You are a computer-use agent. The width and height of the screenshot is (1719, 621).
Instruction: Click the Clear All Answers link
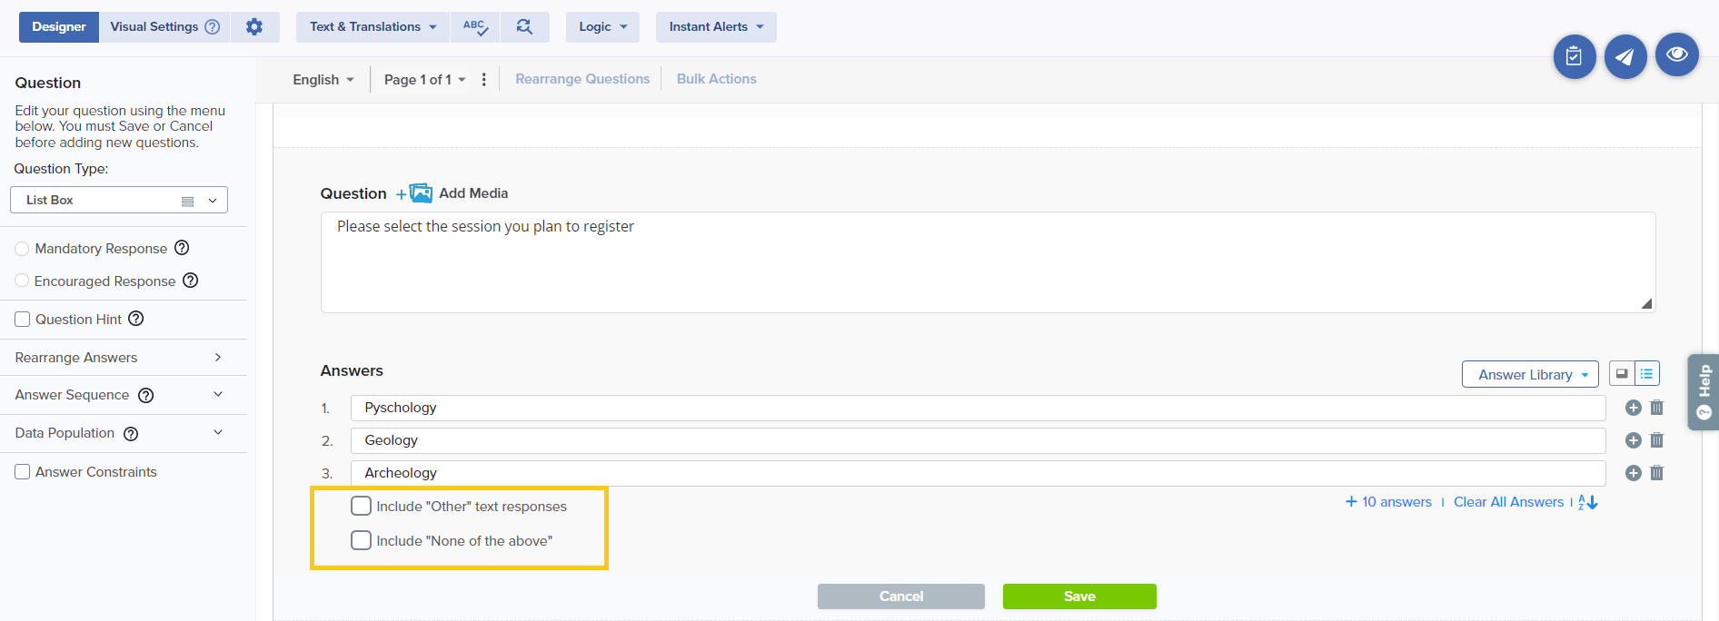(1508, 502)
